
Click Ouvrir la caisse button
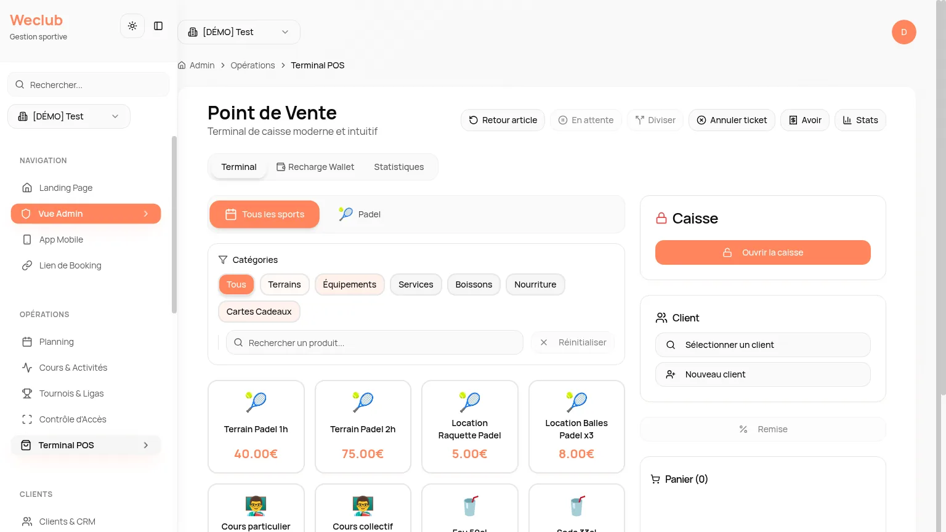[x=762, y=252]
